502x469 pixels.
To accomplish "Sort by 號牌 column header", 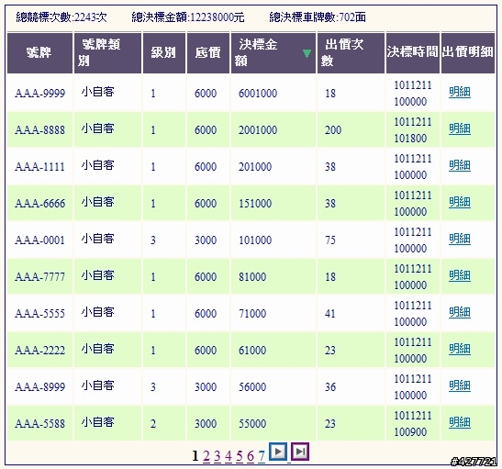I will (x=39, y=53).
